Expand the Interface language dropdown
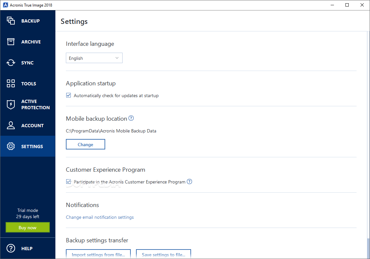 tap(94, 58)
